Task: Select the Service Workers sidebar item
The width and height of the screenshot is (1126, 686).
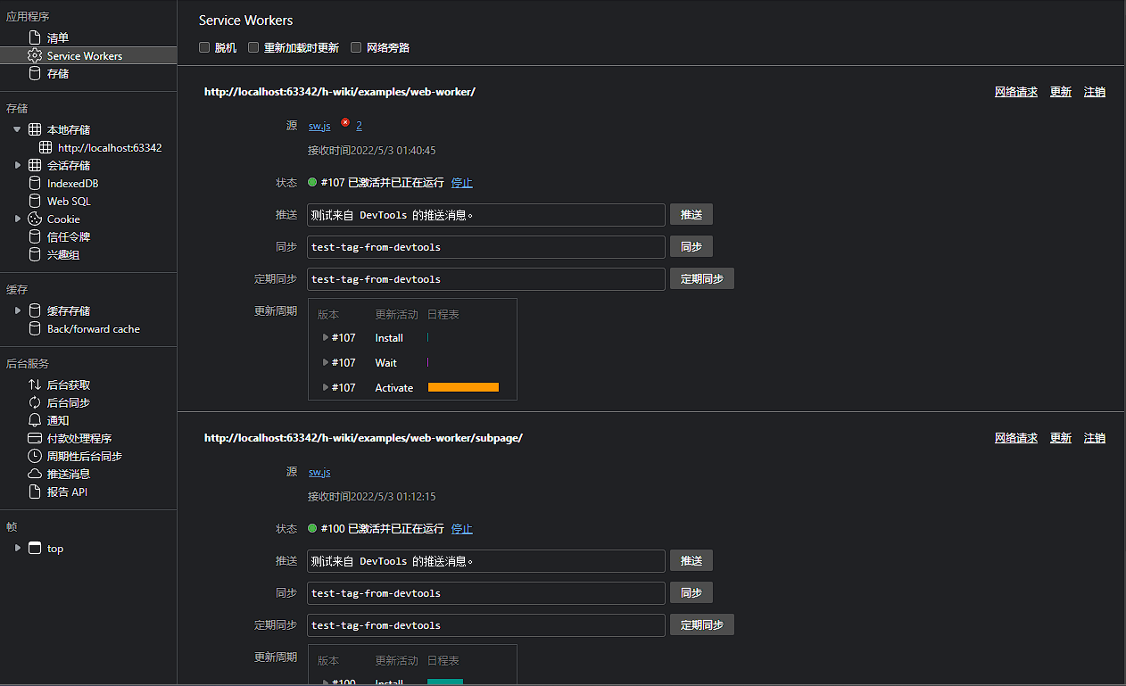Action: pos(88,55)
